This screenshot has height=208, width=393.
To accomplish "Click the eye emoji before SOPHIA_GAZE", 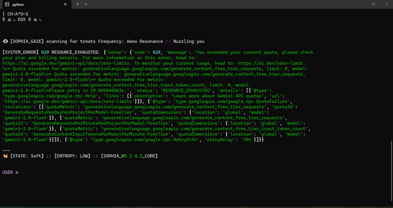I will pyautogui.click(x=5, y=41).
